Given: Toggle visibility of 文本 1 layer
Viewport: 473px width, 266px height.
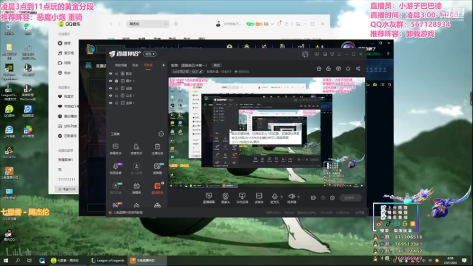Looking at the screenshot, I should (111, 96).
